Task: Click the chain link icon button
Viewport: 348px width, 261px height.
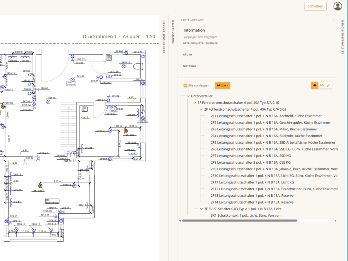Action: [x=321, y=85]
